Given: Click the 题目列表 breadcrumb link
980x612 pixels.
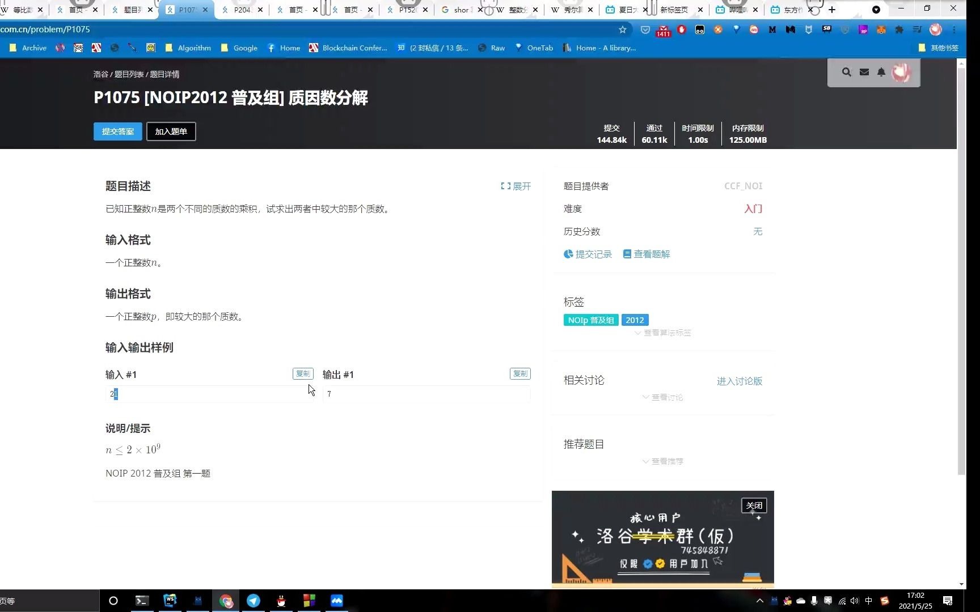Looking at the screenshot, I should (129, 74).
